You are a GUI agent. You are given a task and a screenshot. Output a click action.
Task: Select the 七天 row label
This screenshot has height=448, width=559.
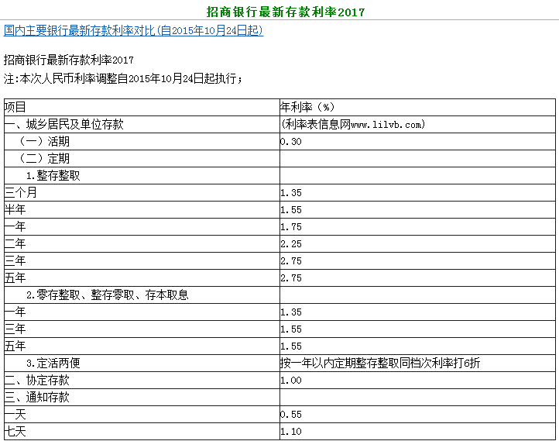point(15,432)
